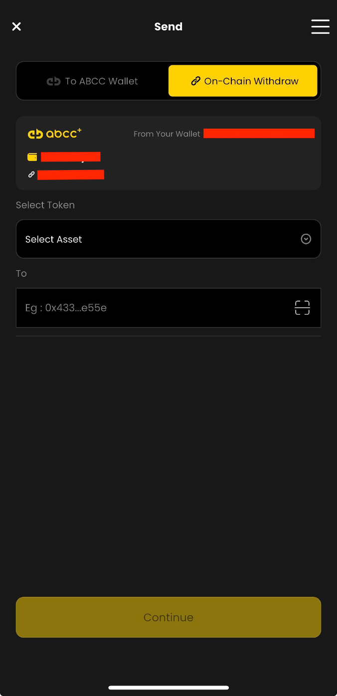Click the ABCC logo icon in To ABCC Wallet
Image resolution: width=337 pixels, height=696 pixels.
pyautogui.click(x=53, y=81)
